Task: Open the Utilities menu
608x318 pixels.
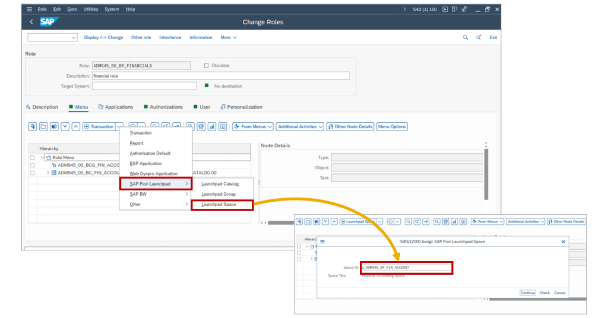Action: [x=91, y=9]
